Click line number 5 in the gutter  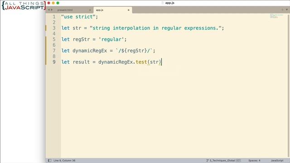[54, 39]
